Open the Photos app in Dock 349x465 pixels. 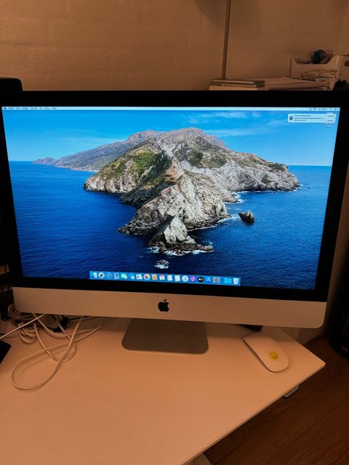point(147,277)
